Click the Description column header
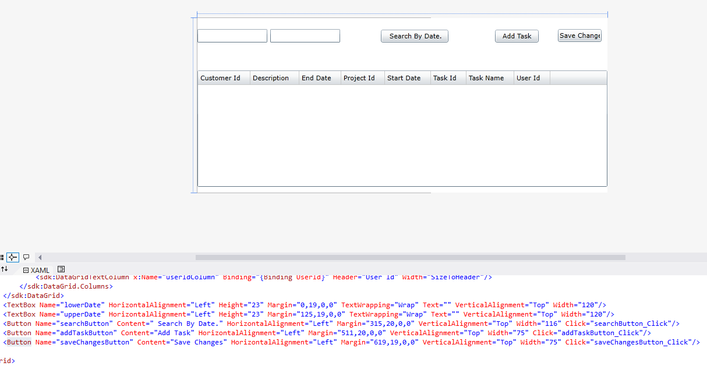The height and width of the screenshot is (366, 707). click(275, 78)
